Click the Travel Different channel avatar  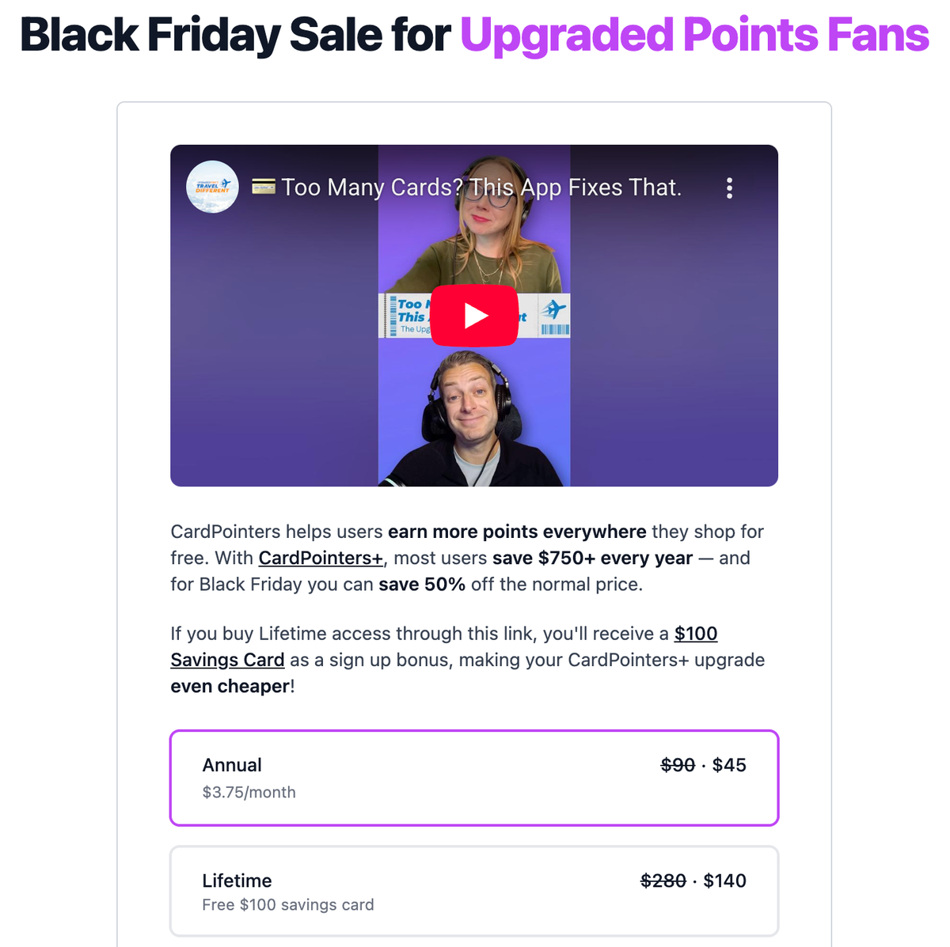click(212, 188)
